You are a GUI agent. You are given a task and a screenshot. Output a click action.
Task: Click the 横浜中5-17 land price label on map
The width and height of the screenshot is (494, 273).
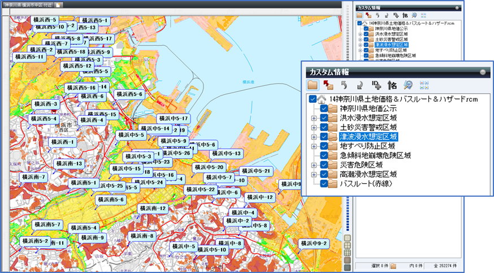173,119
